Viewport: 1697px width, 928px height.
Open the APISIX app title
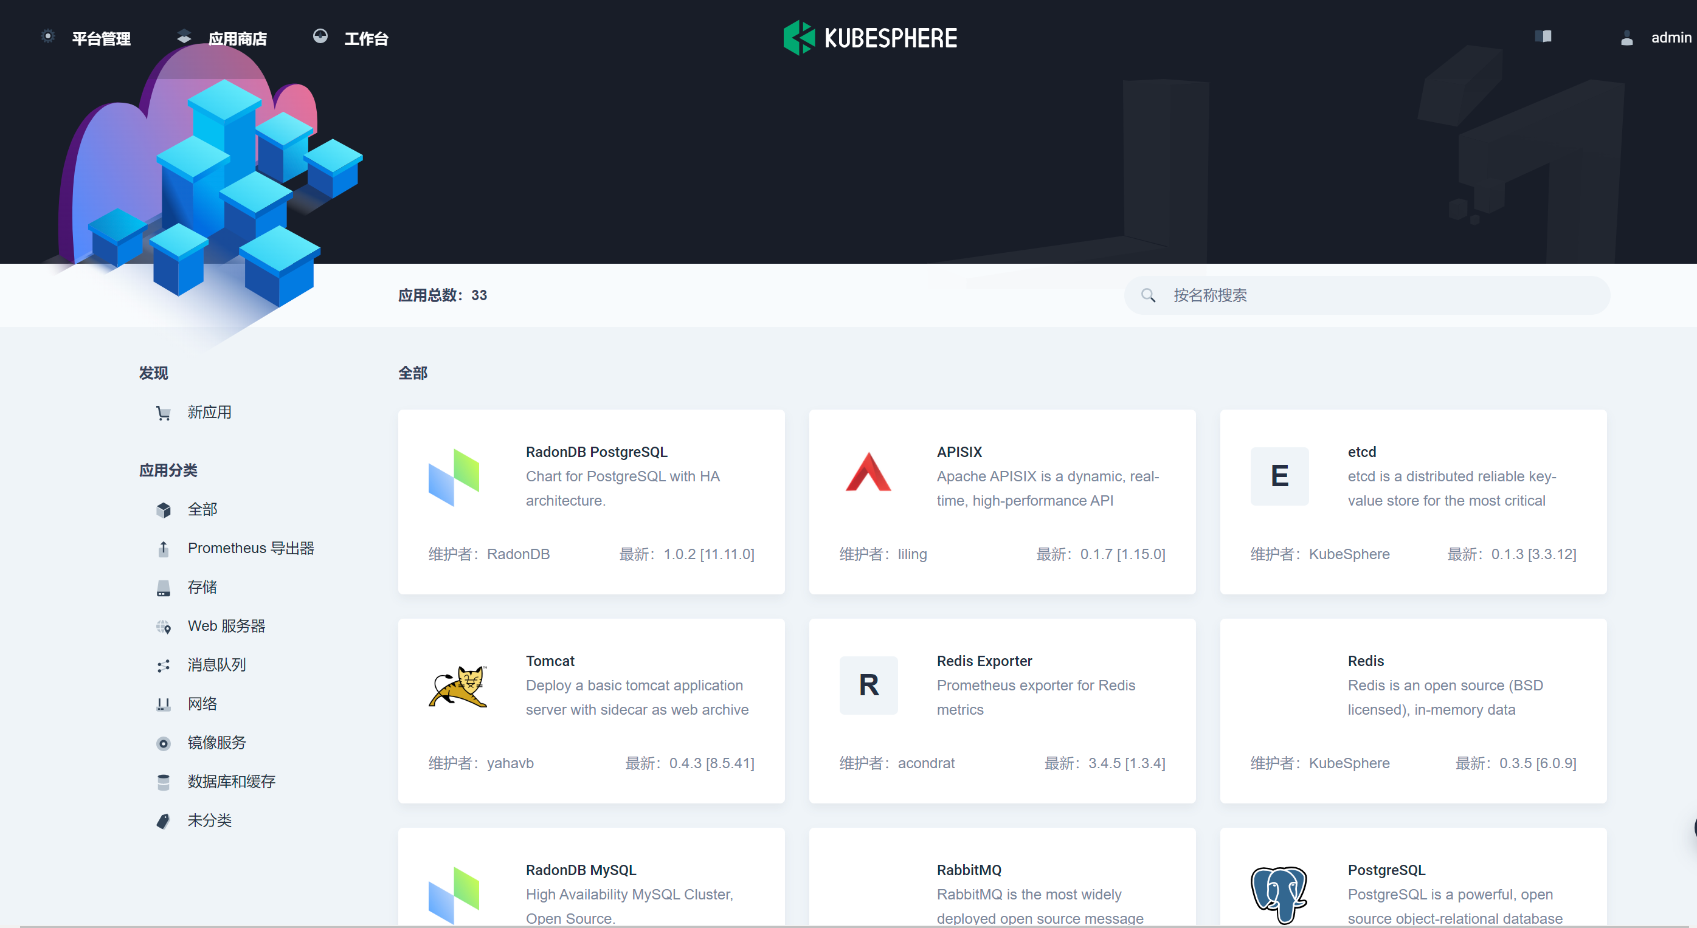click(959, 452)
